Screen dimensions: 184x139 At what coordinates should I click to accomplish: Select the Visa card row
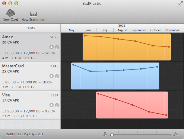point(30,105)
